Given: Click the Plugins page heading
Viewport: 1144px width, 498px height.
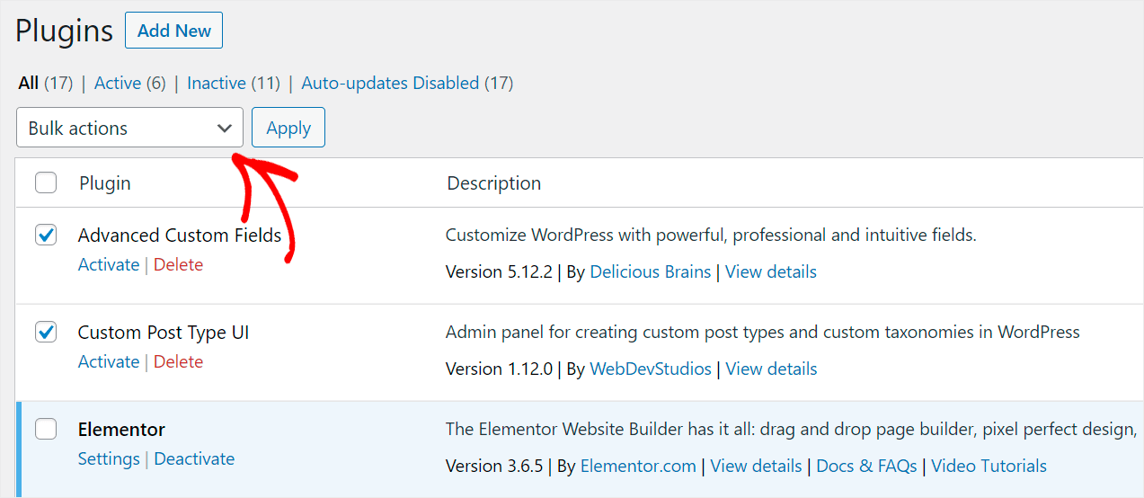Looking at the screenshot, I should tap(65, 31).
